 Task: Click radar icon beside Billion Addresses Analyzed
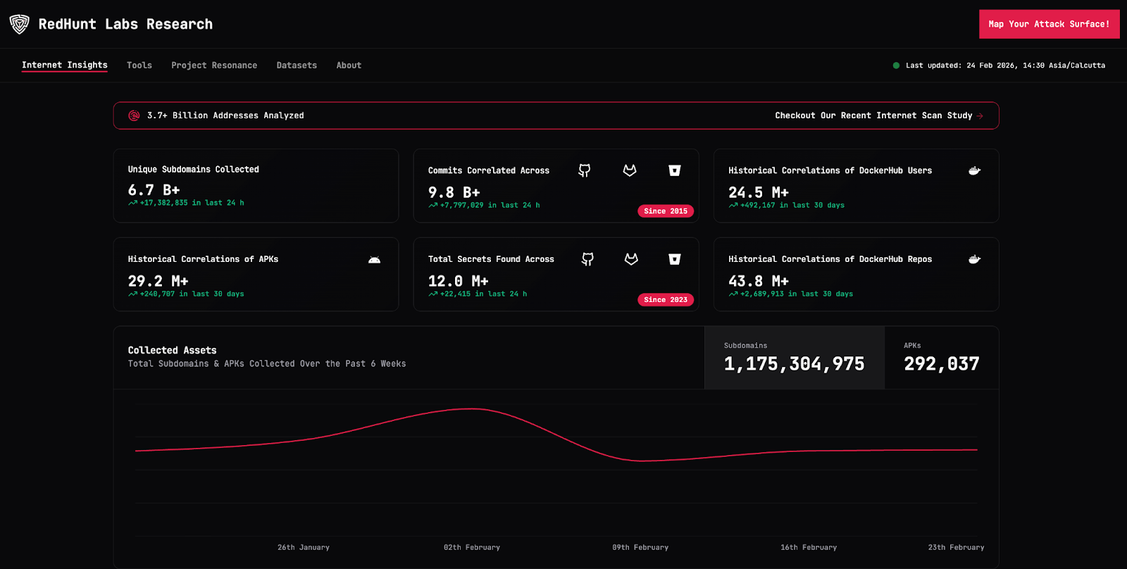(x=134, y=115)
